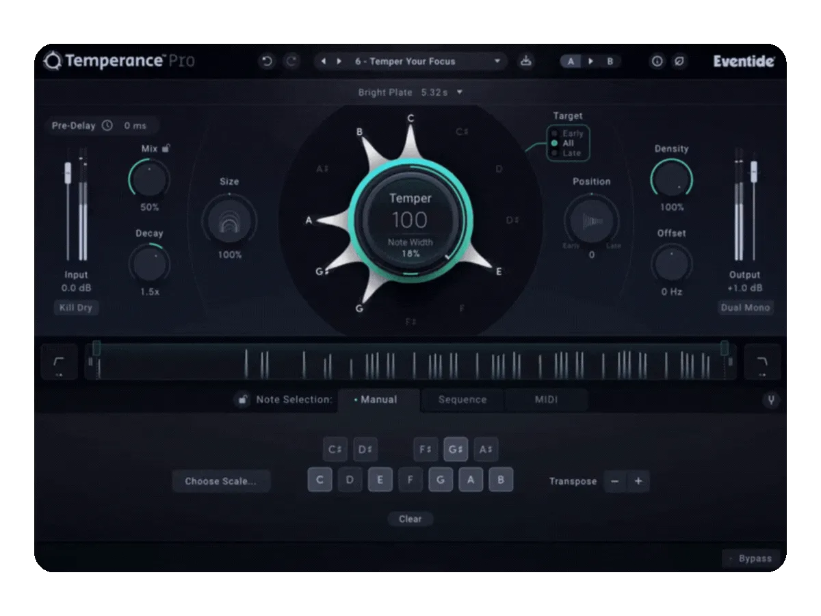The height and width of the screenshot is (616, 821).
Task: Select compare slot A
Action: pyautogui.click(x=570, y=62)
